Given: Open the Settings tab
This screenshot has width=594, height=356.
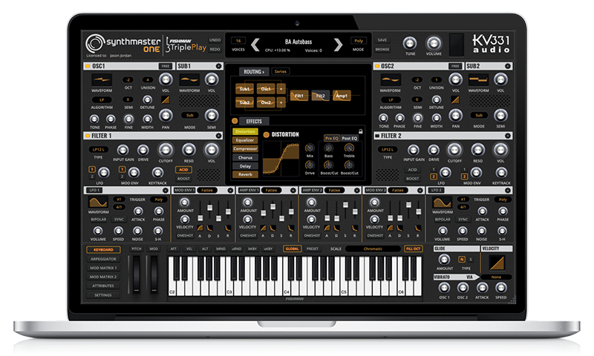Looking at the screenshot, I should pos(103,295).
